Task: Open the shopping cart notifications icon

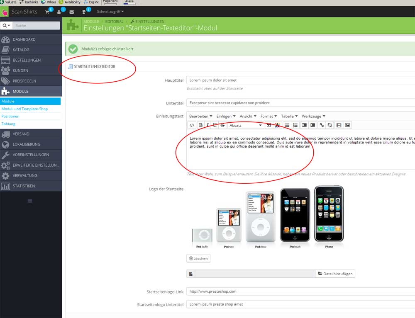Action: coord(47,12)
